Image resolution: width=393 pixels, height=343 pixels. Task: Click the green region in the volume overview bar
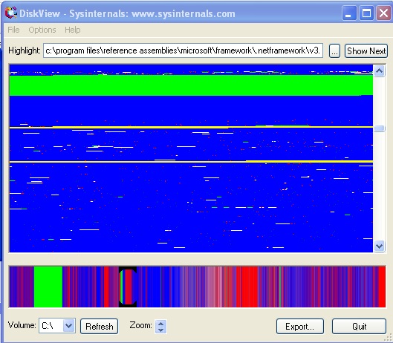point(48,287)
